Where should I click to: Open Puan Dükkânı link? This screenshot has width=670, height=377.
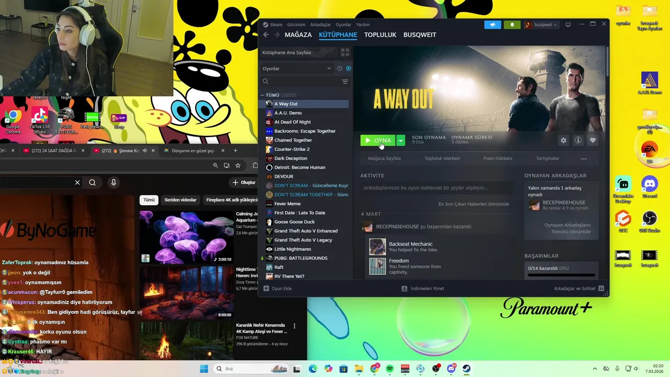pos(498,159)
